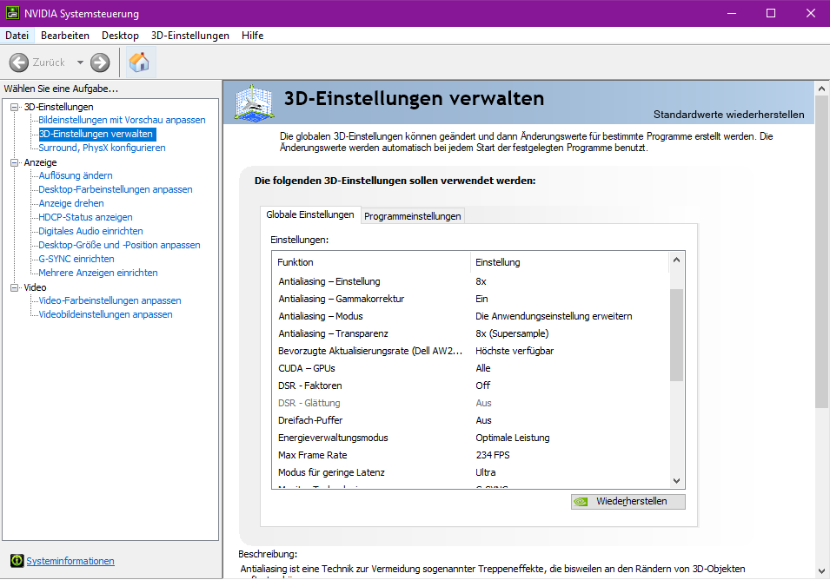Select 3D-Einstellungen verwalten in tree
The width and height of the screenshot is (830, 580).
(x=96, y=134)
